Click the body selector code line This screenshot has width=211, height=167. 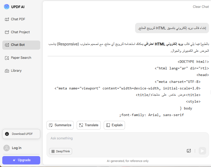[186, 108]
